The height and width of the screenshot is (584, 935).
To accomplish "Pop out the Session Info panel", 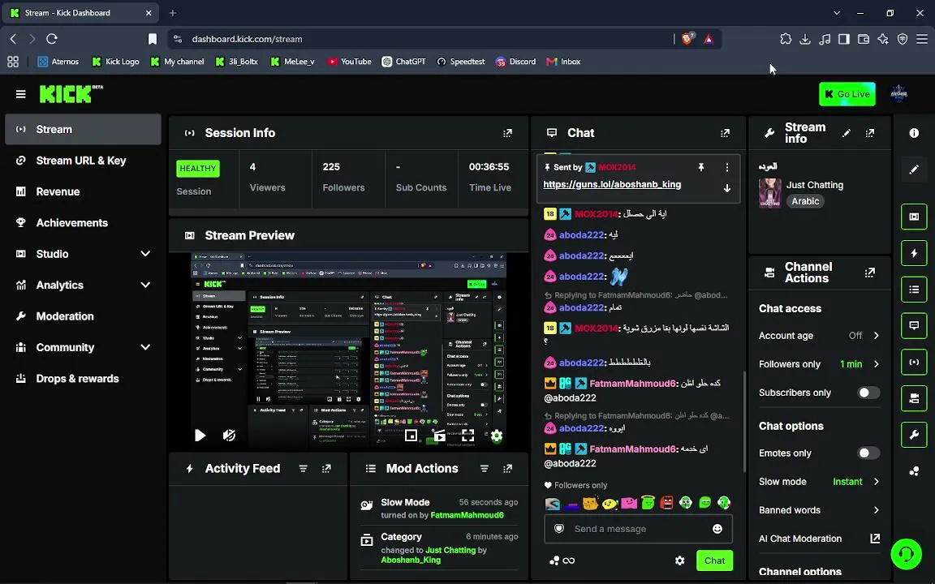I will coord(507,133).
